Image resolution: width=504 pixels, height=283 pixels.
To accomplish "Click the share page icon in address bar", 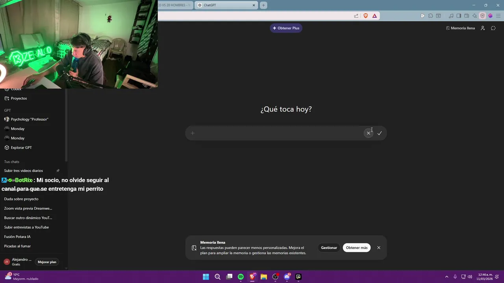I will click(356, 16).
